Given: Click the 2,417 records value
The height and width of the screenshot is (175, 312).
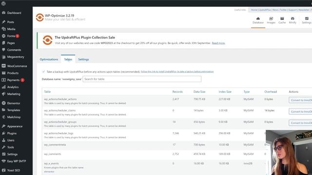Looking at the screenshot, I should coord(175,99).
